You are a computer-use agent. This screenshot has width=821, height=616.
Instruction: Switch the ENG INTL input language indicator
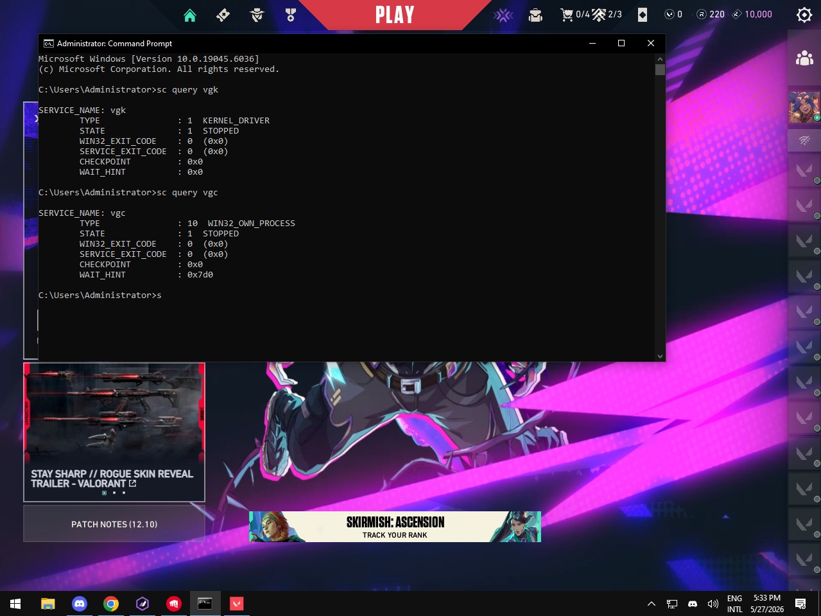tap(735, 604)
